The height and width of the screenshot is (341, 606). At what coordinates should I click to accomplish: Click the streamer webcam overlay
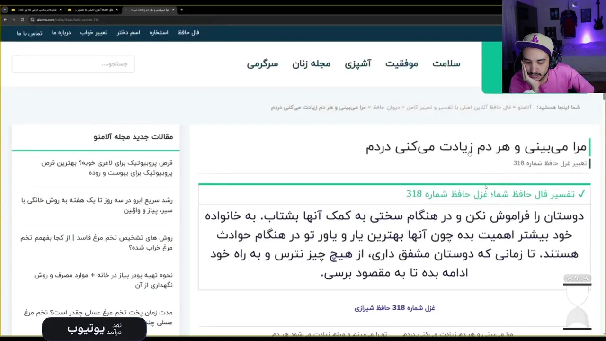pyautogui.click(x=554, y=47)
